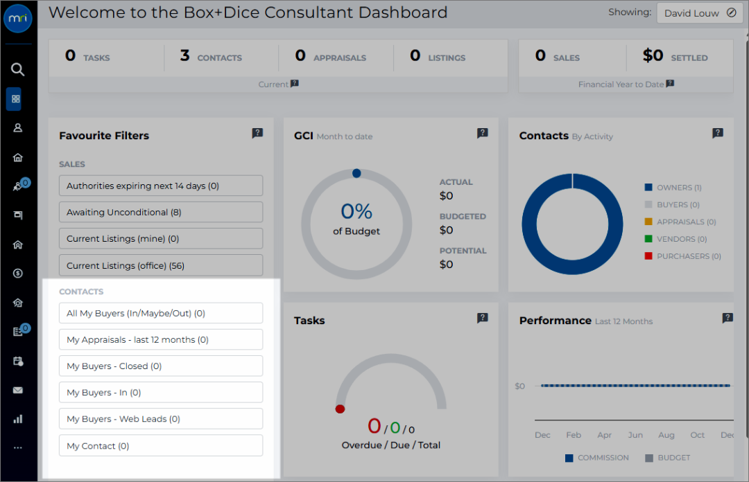The width and height of the screenshot is (749, 482).
Task: Click the help flag on the Performance panel
Action: coord(728,318)
